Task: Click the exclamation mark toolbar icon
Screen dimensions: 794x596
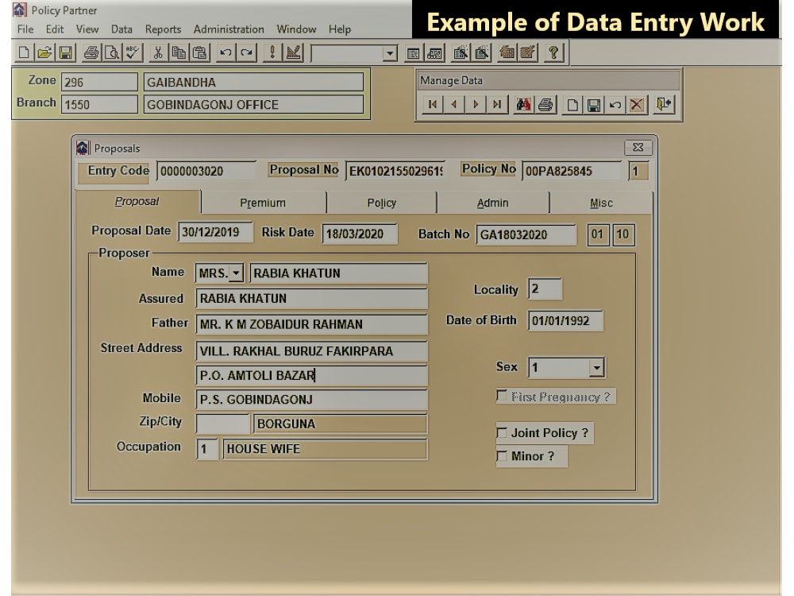Action: tap(272, 52)
